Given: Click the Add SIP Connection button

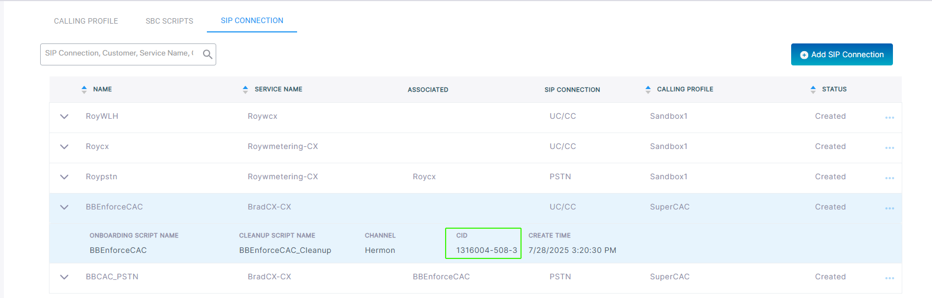Looking at the screenshot, I should [842, 54].
